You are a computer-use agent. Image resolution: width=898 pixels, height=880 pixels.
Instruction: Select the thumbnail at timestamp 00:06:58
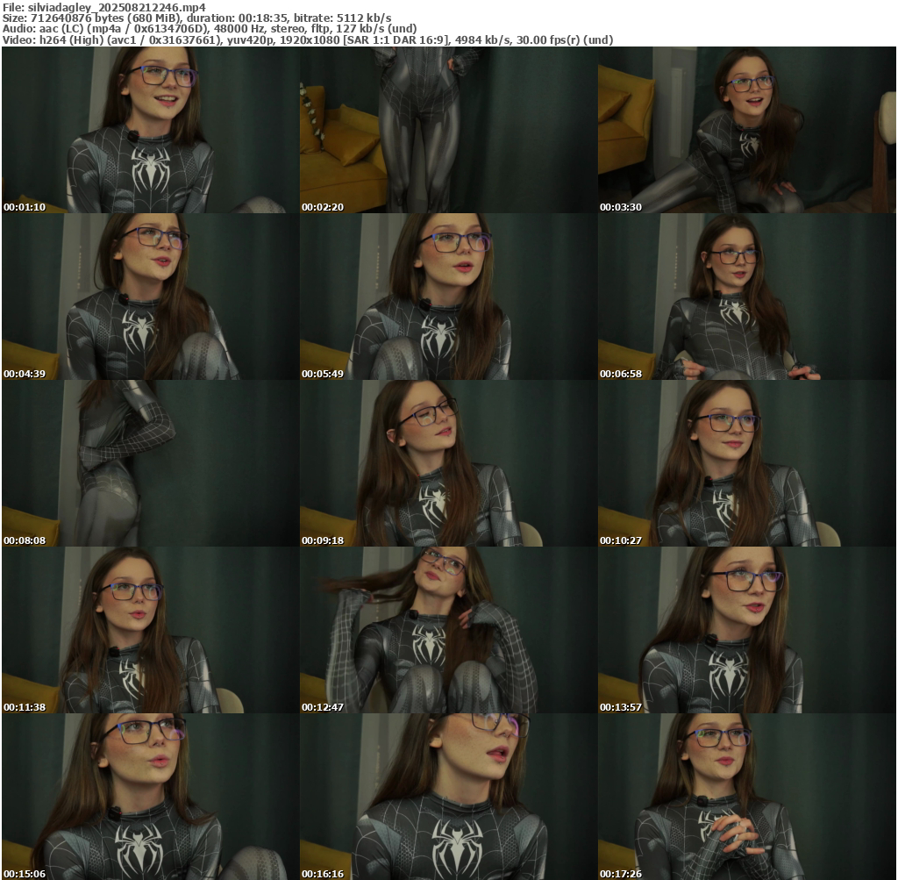(747, 297)
